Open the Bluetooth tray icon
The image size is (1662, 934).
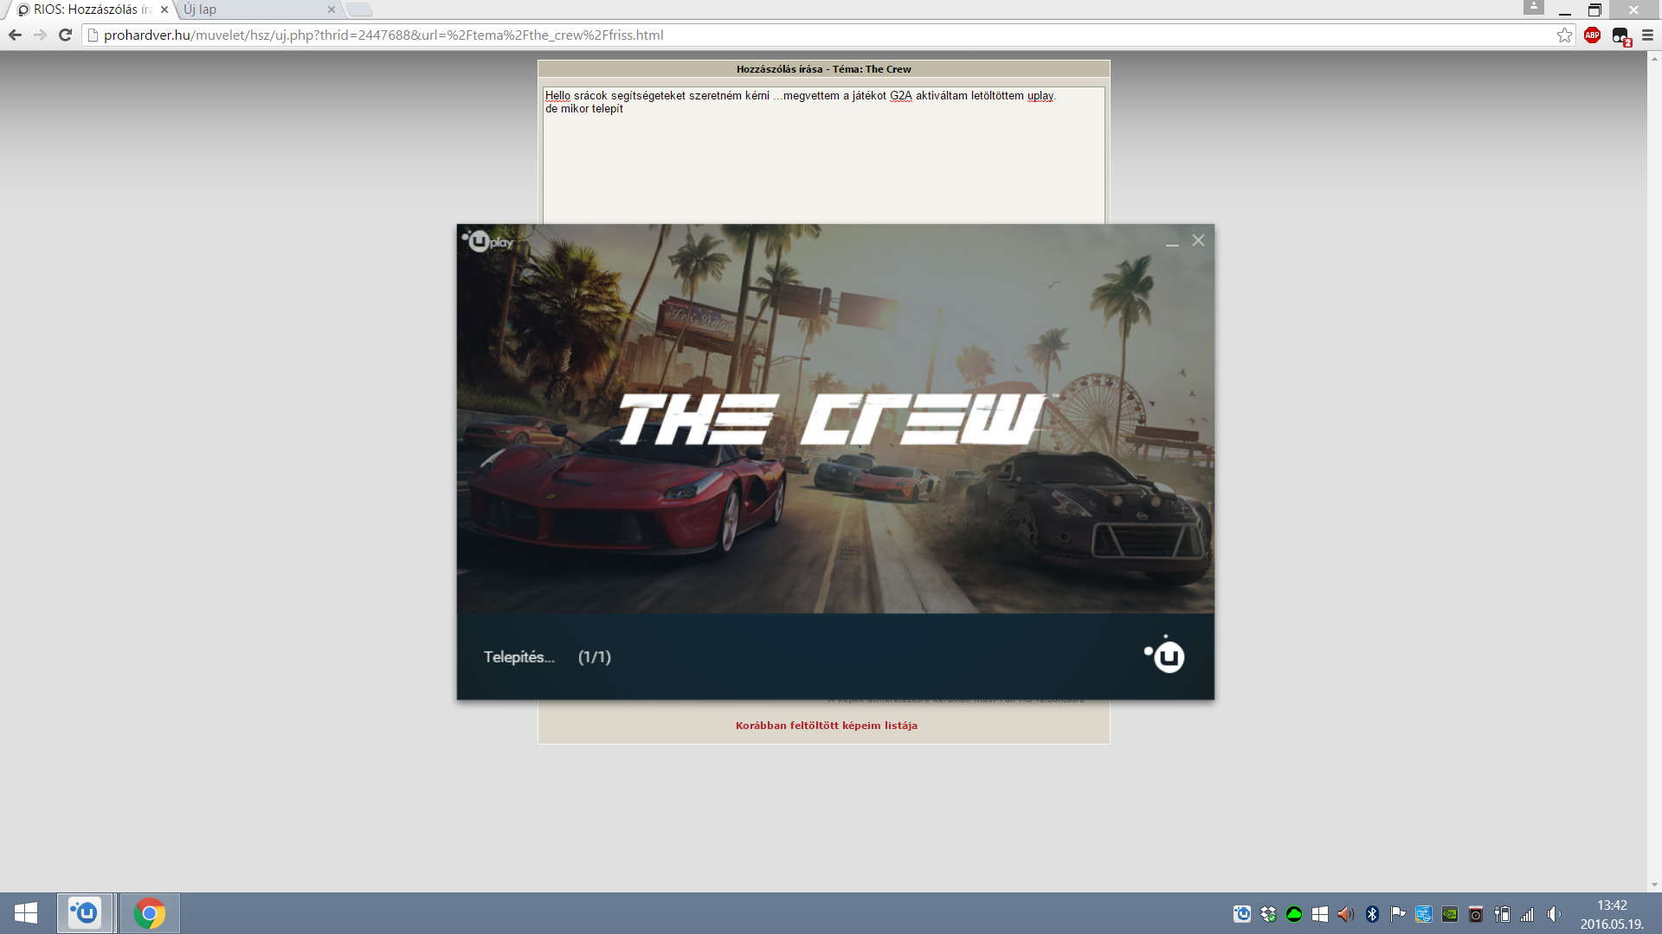click(x=1372, y=914)
